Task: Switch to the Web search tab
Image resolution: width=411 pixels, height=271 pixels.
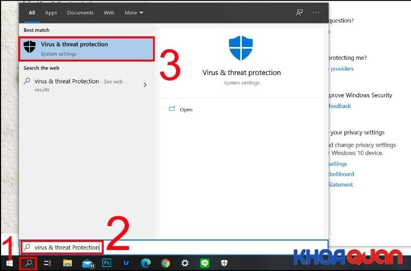Action: 109,13
